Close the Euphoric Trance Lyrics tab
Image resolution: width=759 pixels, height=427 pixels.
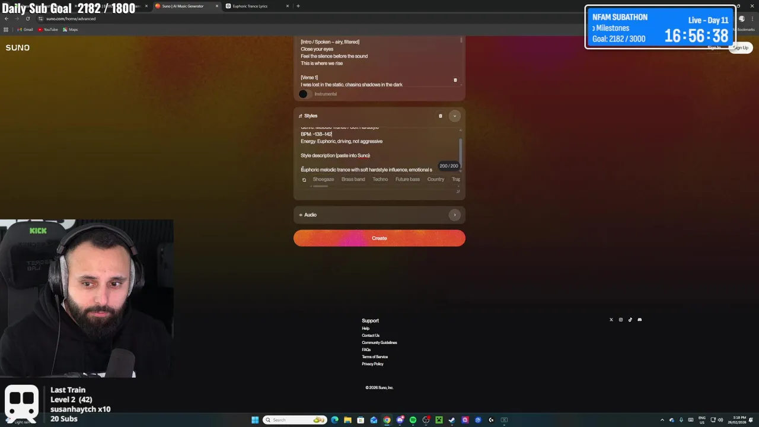pyautogui.click(x=288, y=6)
